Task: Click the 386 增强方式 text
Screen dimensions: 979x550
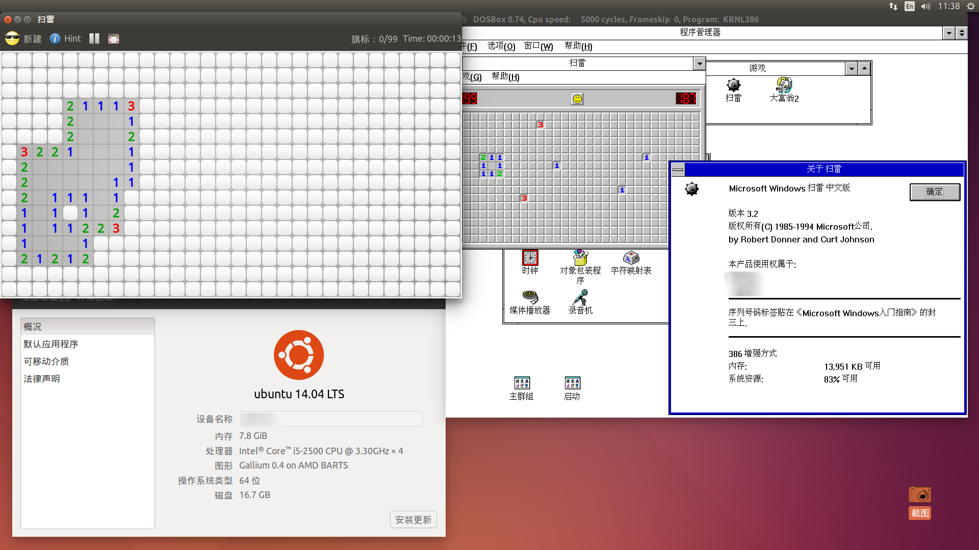Action: (753, 353)
